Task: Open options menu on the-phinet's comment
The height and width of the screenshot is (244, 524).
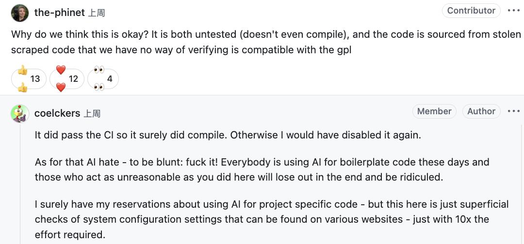Action: 513,11
